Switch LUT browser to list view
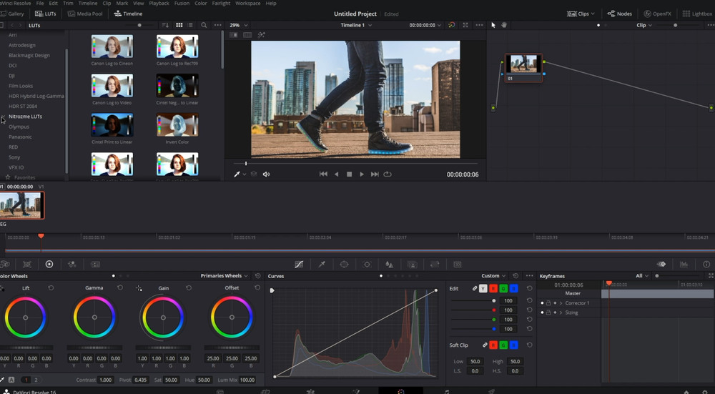Image resolution: width=715 pixels, height=394 pixels. pyautogui.click(x=190, y=25)
